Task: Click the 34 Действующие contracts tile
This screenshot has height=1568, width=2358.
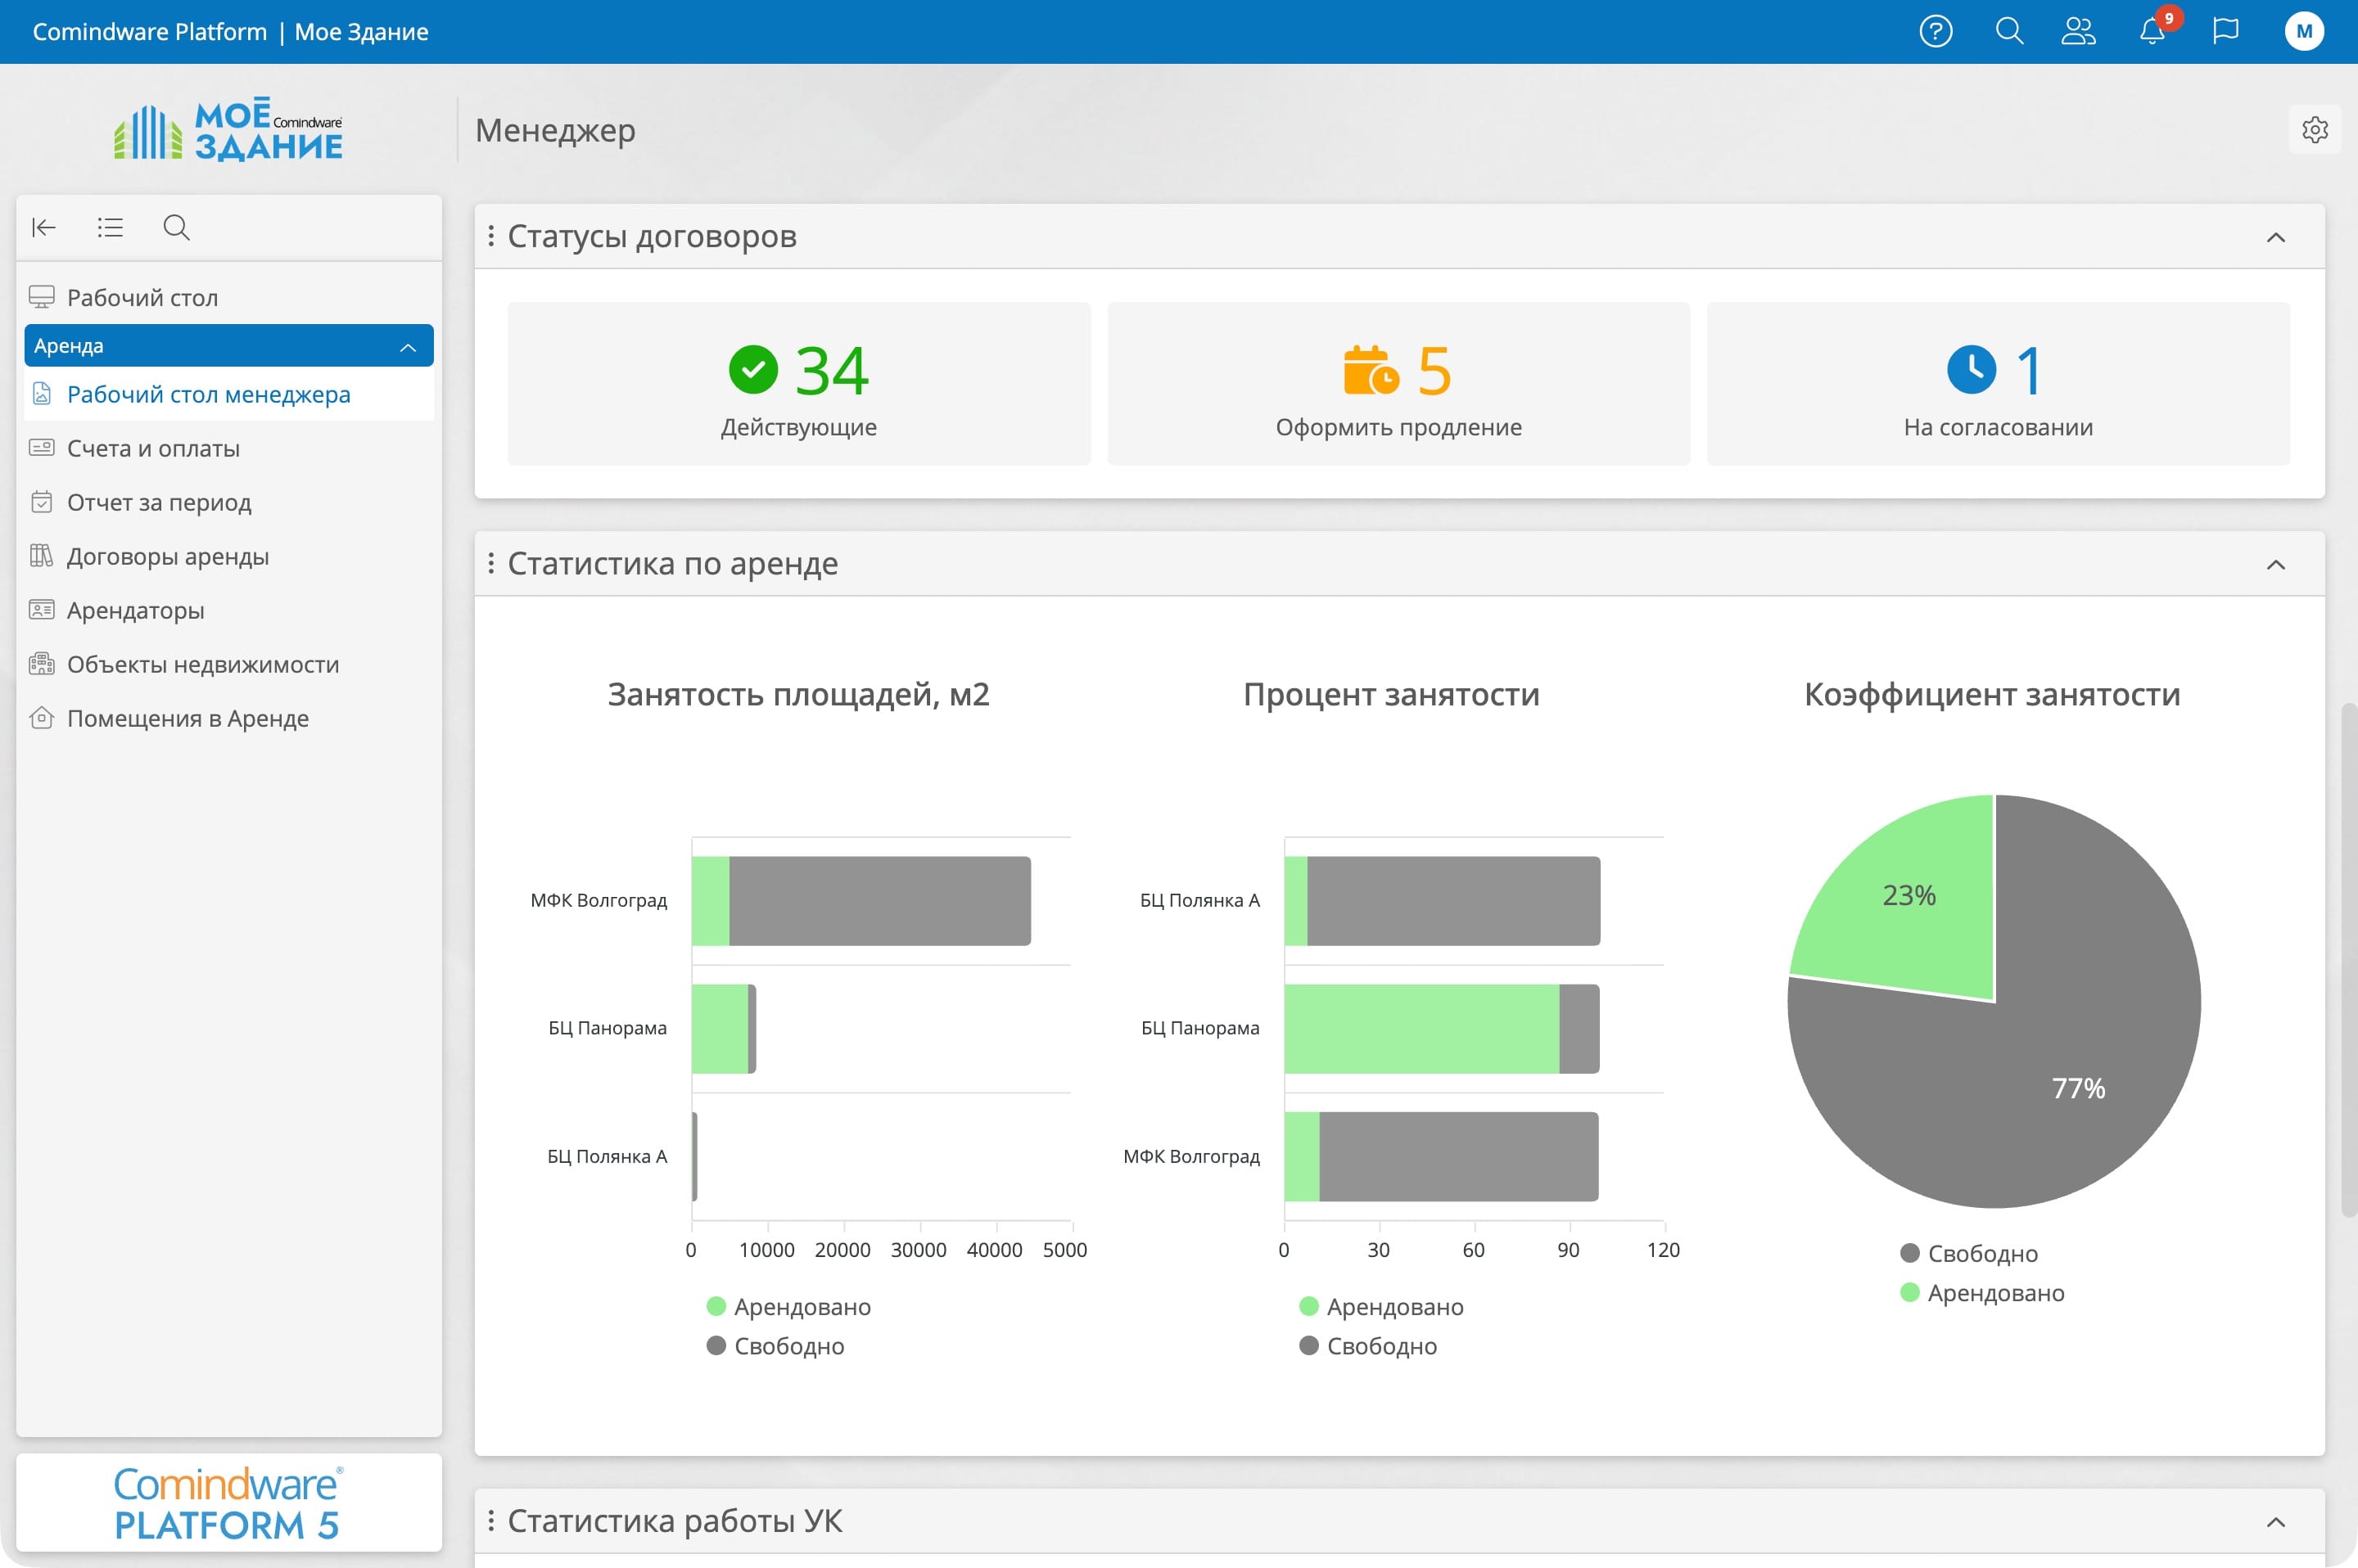Action: pyautogui.click(x=798, y=384)
